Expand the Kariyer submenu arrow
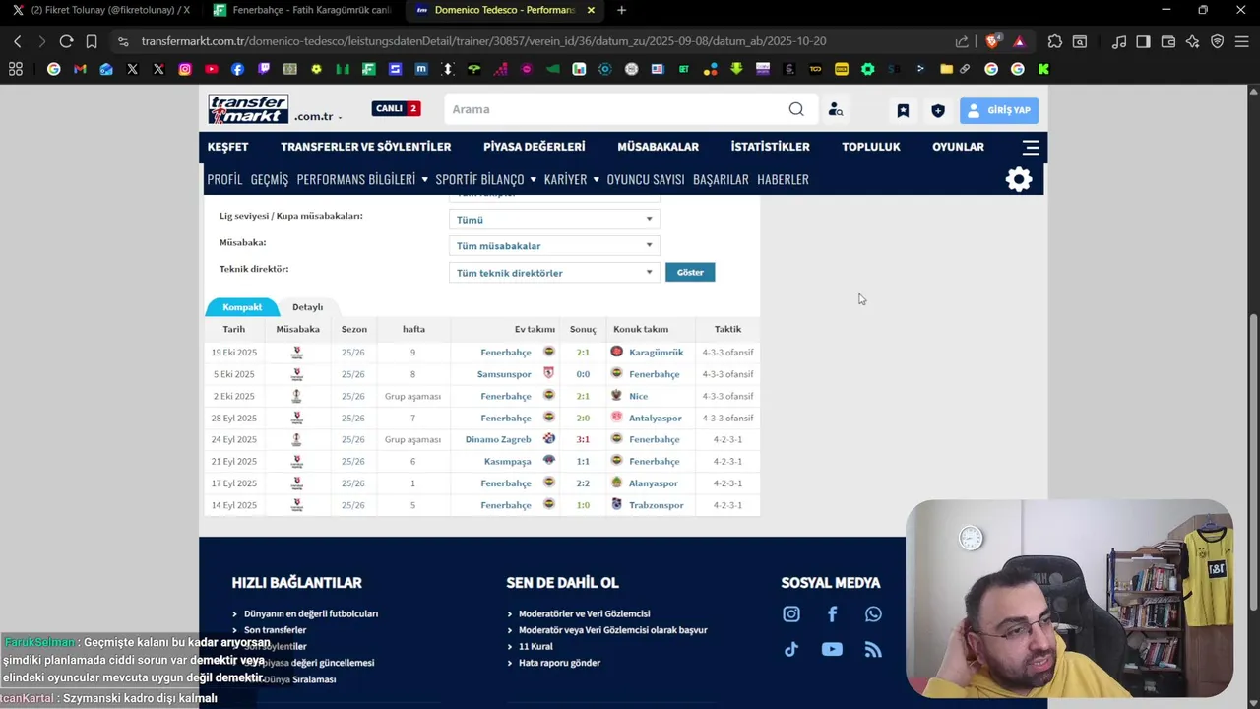The height and width of the screenshot is (709, 1260). pos(596,179)
